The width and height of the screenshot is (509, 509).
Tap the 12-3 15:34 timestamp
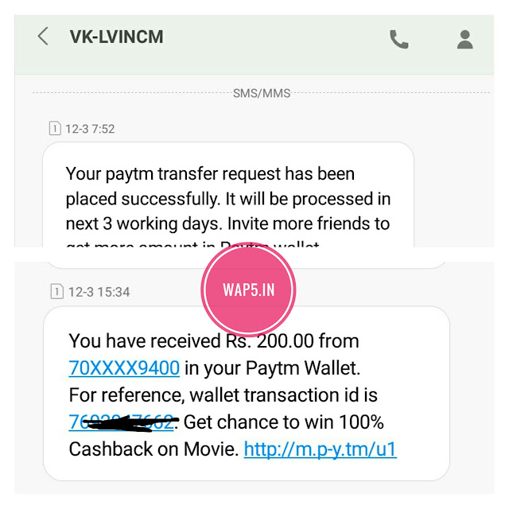pyautogui.click(x=99, y=292)
